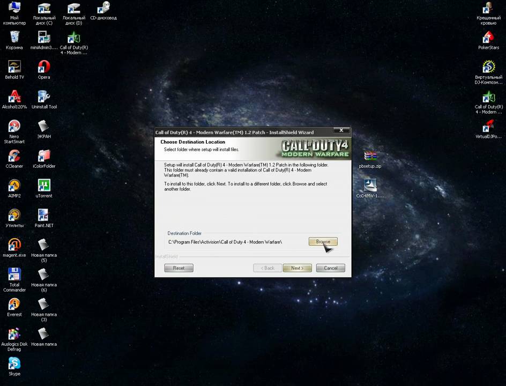
Task: Click the unnumbered Новая папка folder
Action: [44, 337]
